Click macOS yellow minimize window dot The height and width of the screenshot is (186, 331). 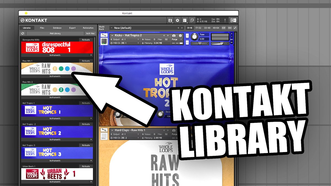26,13
